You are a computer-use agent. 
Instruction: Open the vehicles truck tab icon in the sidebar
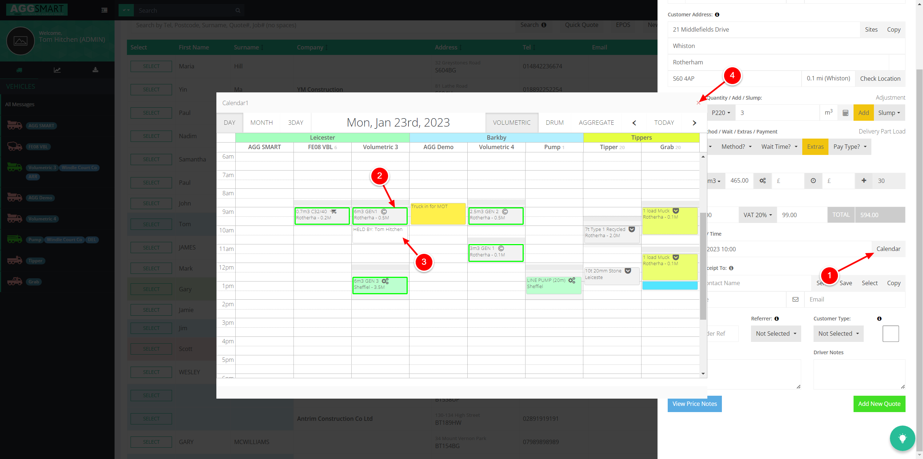point(19,70)
